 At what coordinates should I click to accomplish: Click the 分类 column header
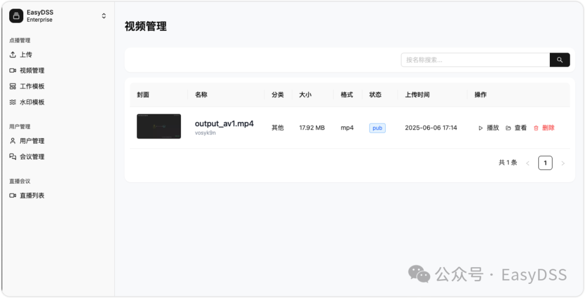[x=277, y=95]
